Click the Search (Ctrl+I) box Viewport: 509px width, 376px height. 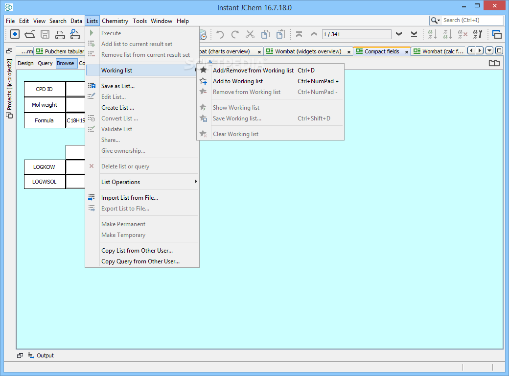pos(473,21)
